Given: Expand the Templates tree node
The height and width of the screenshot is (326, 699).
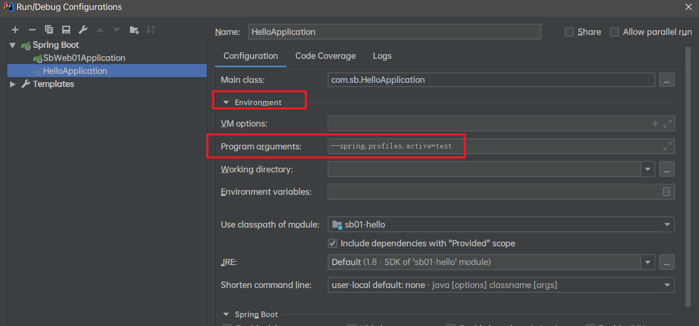Looking at the screenshot, I should pyautogui.click(x=13, y=84).
